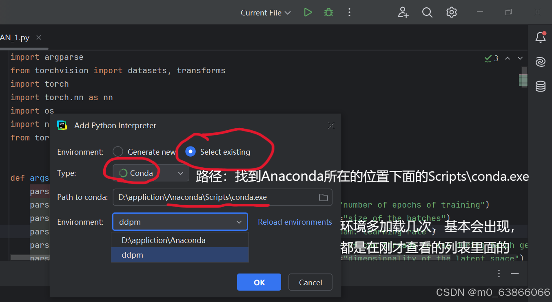This screenshot has width=552, height=302.
Task: Click the Cancel button
Action: click(310, 282)
